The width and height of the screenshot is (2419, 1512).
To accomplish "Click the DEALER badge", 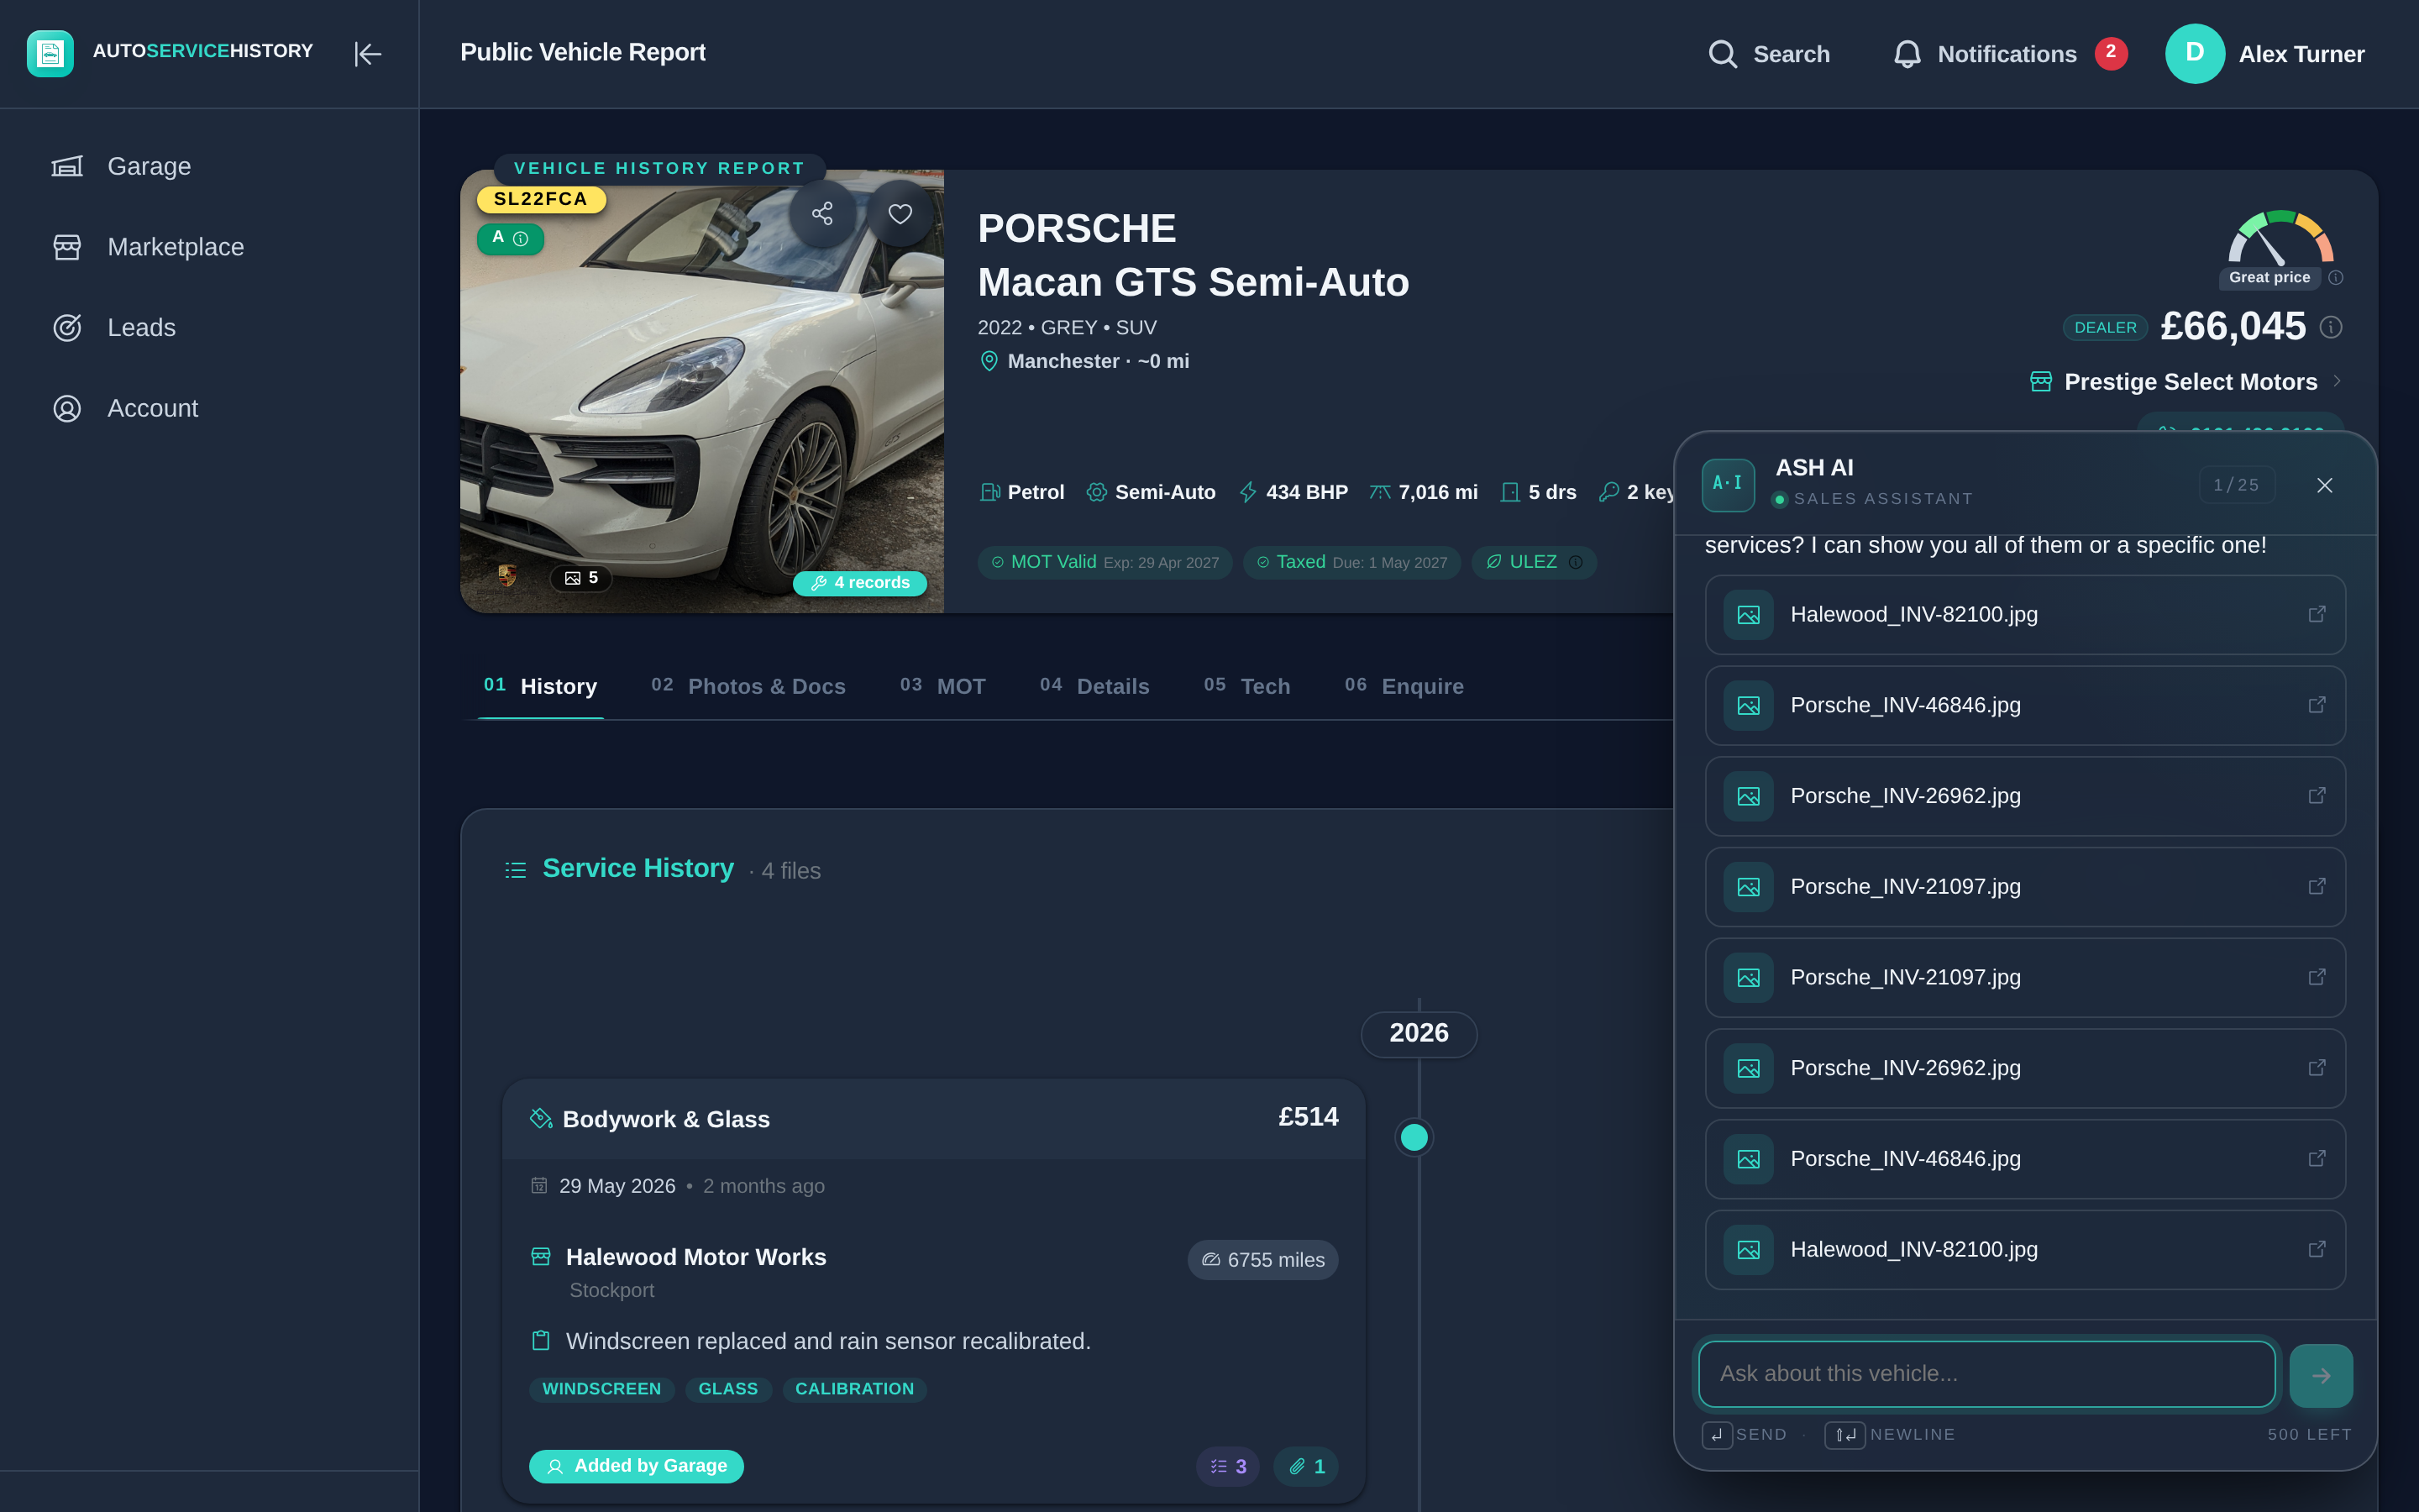I will click(x=2105, y=328).
